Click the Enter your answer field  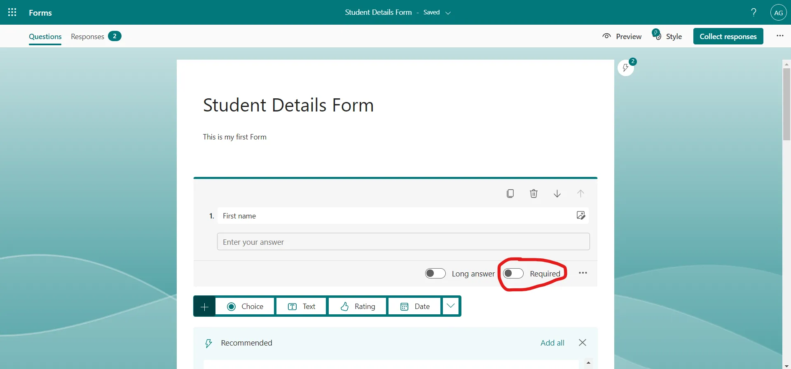[x=403, y=241]
